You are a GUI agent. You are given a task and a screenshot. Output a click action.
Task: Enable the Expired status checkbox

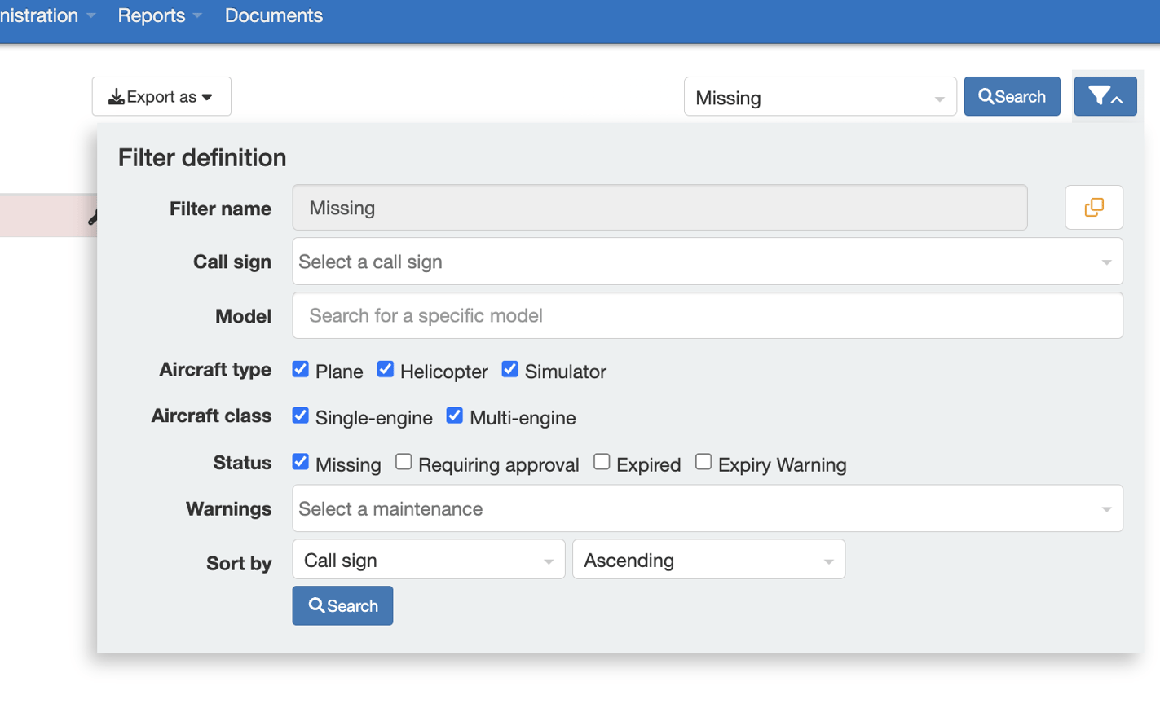tap(602, 461)
